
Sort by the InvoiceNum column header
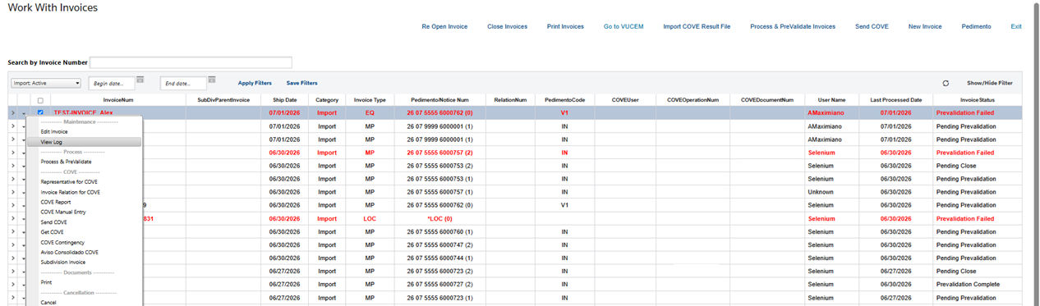pos(118,100)
